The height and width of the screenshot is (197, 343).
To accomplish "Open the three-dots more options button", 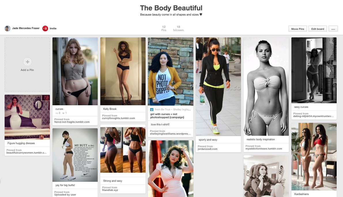I will pyautogui.click(x=333, y=29).
